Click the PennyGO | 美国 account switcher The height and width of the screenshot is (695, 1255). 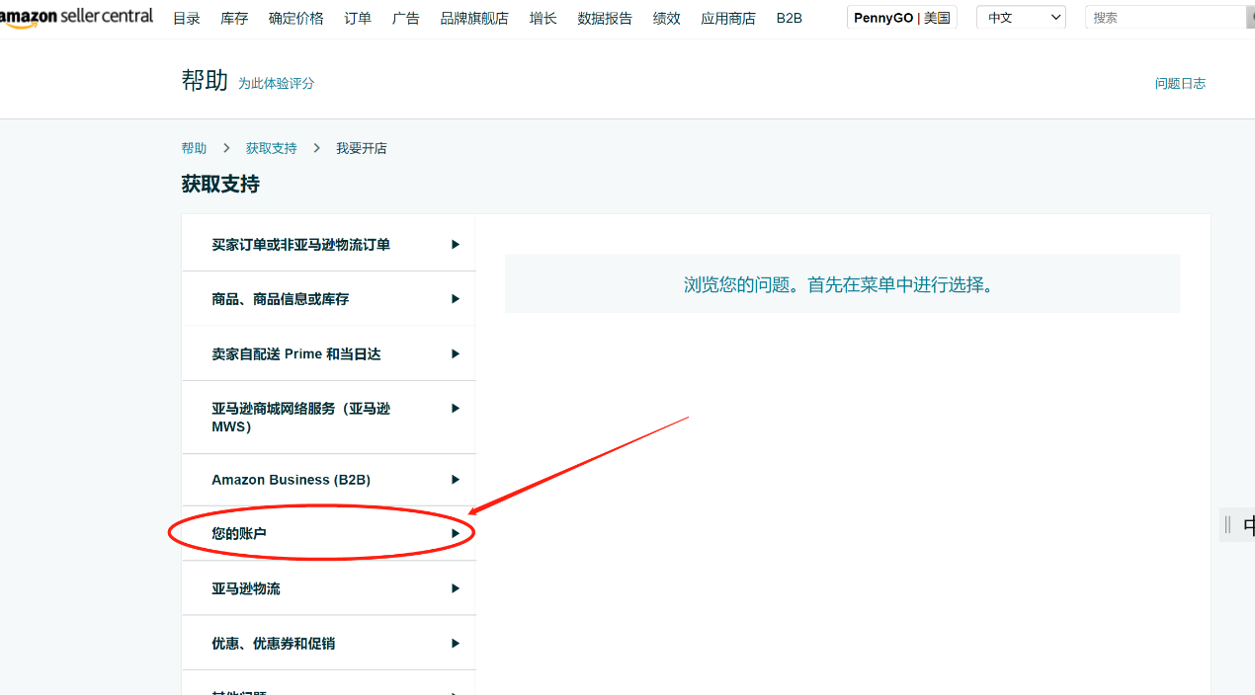(x=902, y=18)
